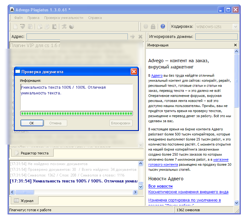
Task: Click the yin-yang deep check icon
Action: [71, 27]
